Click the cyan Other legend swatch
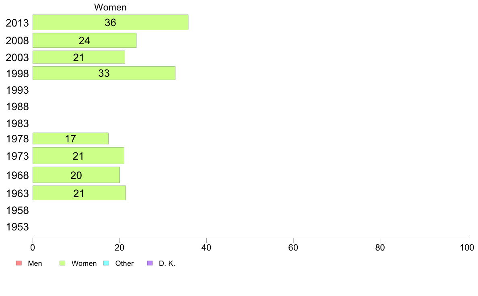This screenshot has height=296, width=478. coord(106,263)
